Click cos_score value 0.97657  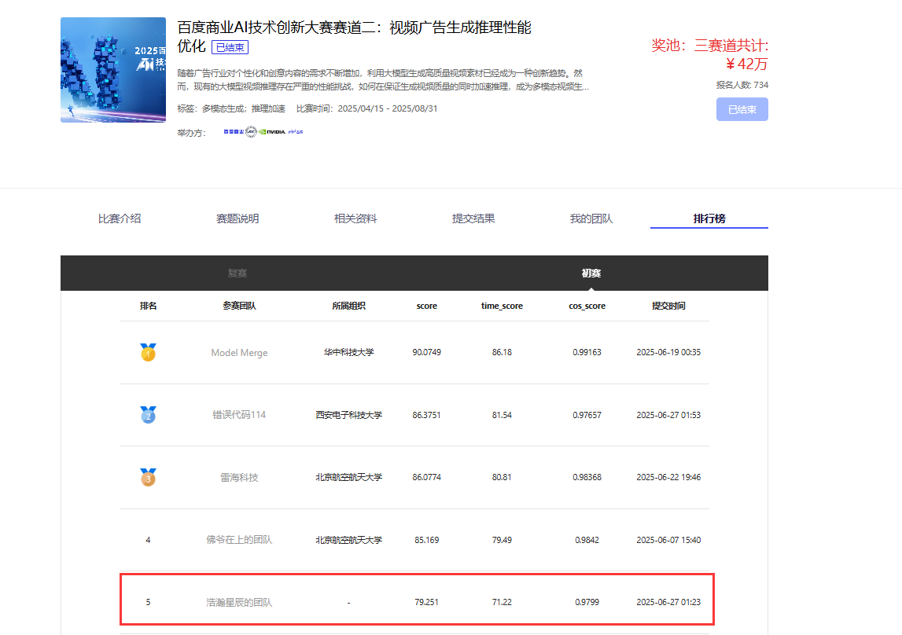coord(587,415)
